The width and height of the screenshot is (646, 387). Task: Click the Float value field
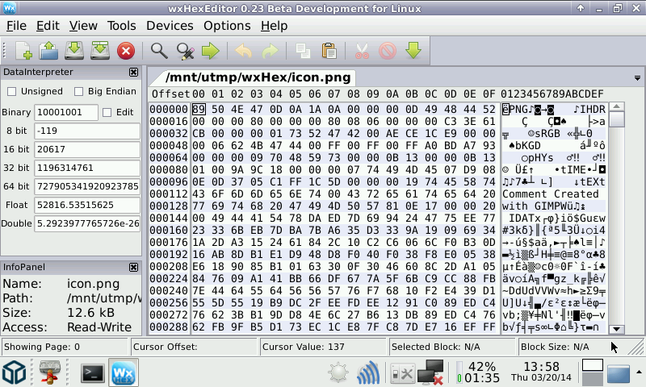click(87, 205)
